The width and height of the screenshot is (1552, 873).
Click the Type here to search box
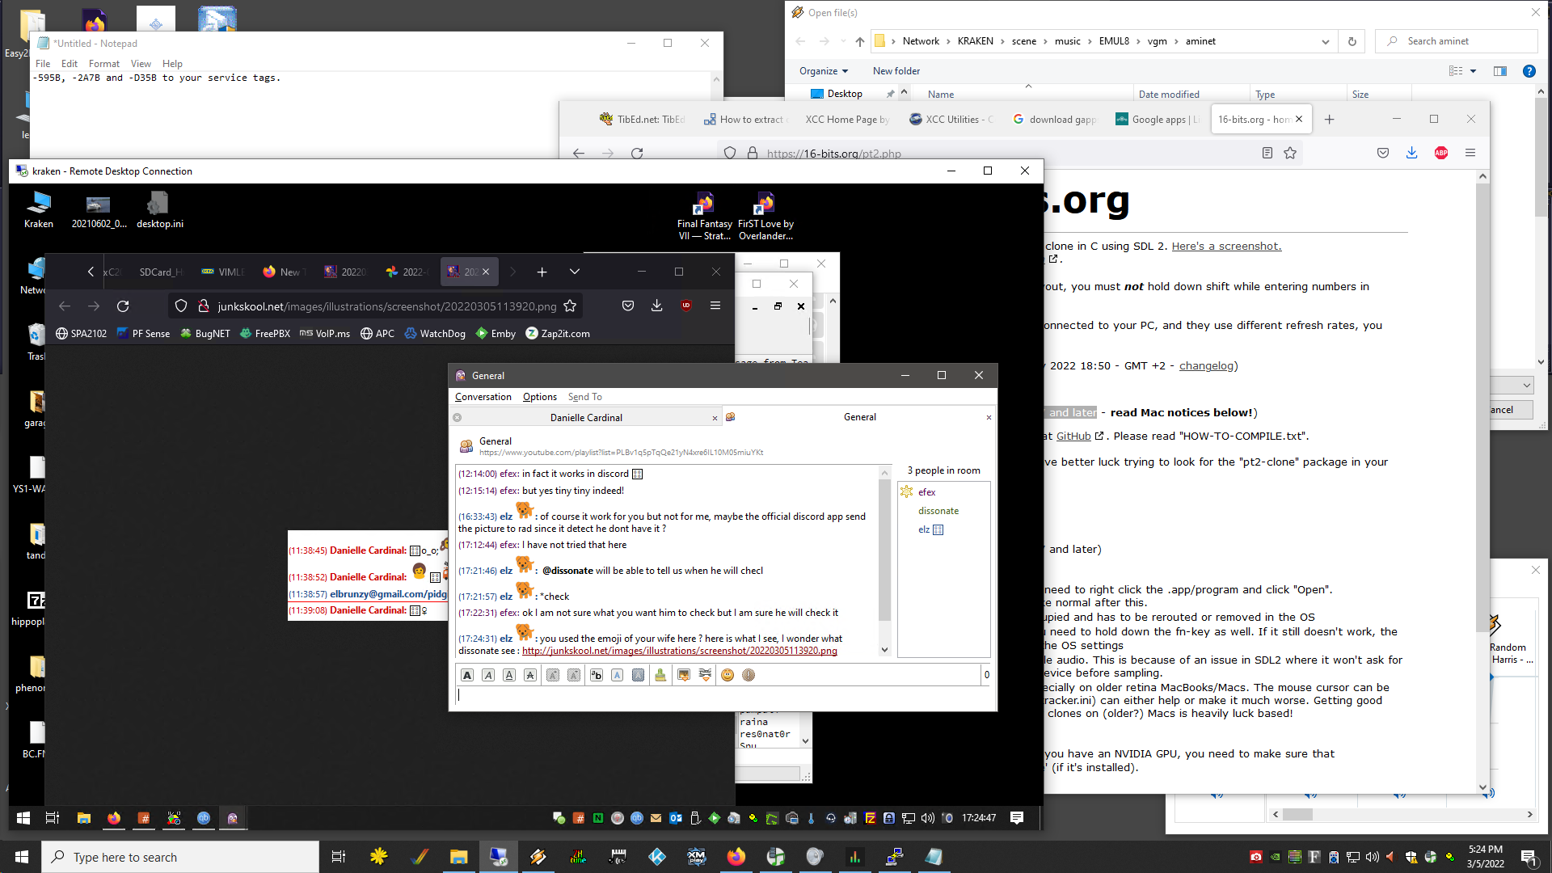click(x=180, y=857)
